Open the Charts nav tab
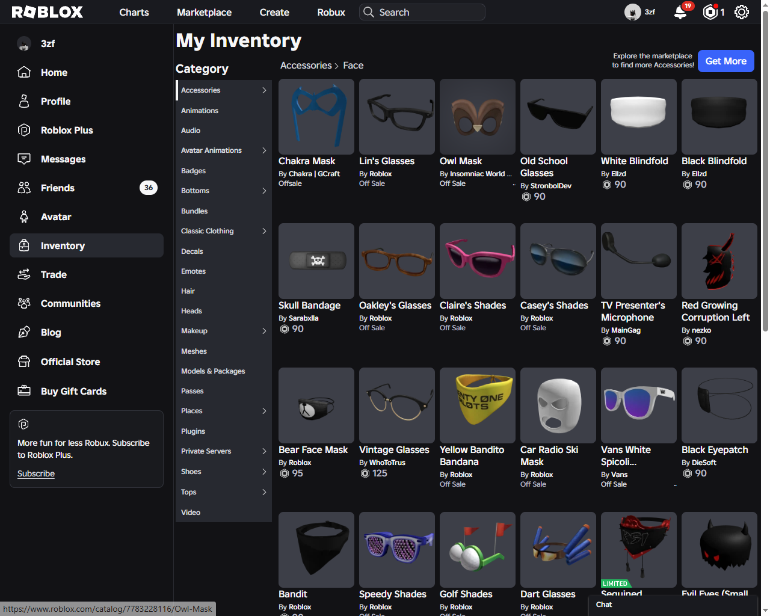 [x=134, y=12]
